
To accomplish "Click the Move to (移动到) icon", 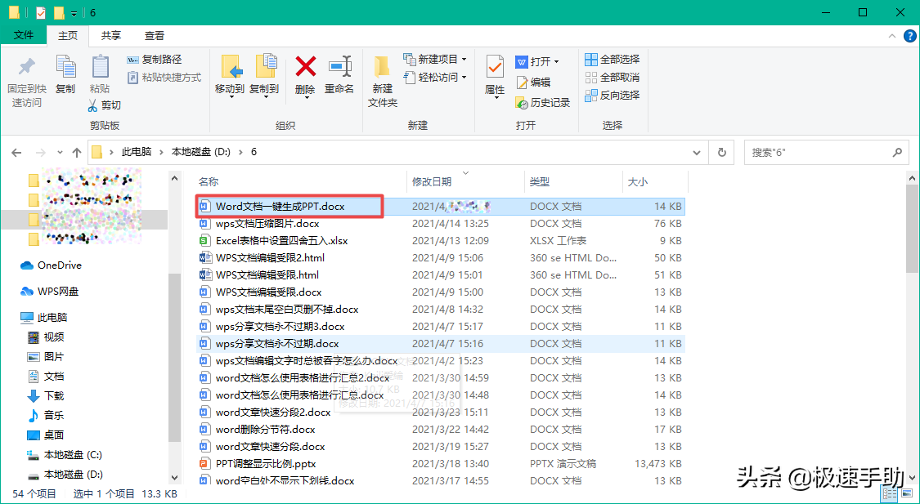I will coord(230,67).
